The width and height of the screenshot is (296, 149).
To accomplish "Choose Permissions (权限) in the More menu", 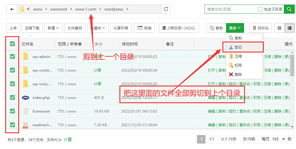I will click(244, 65).
